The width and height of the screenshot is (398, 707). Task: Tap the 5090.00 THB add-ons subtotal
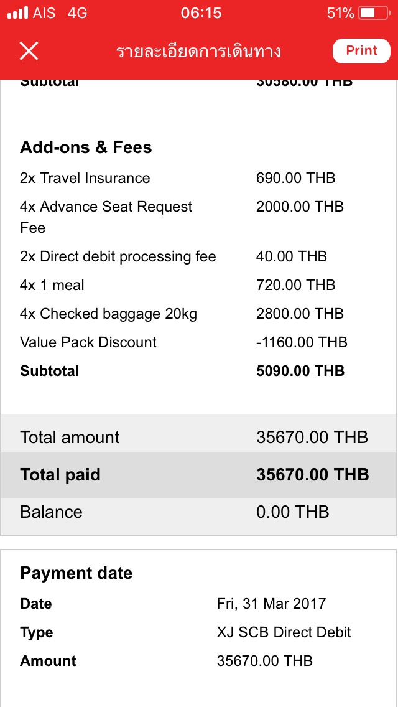pyautogui.click(x=300, y=371)
